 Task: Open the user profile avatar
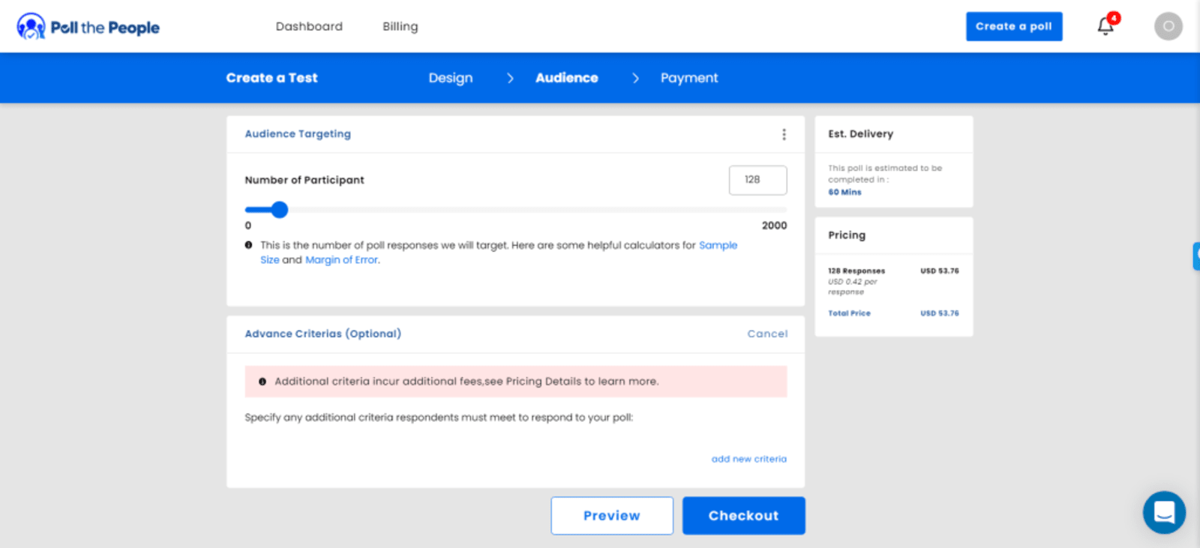click(1168, 26)
